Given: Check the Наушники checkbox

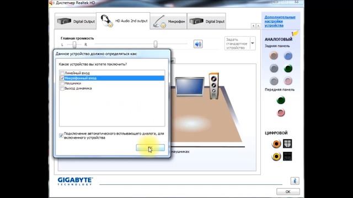Looking at the screenshot, I should 62,83.
